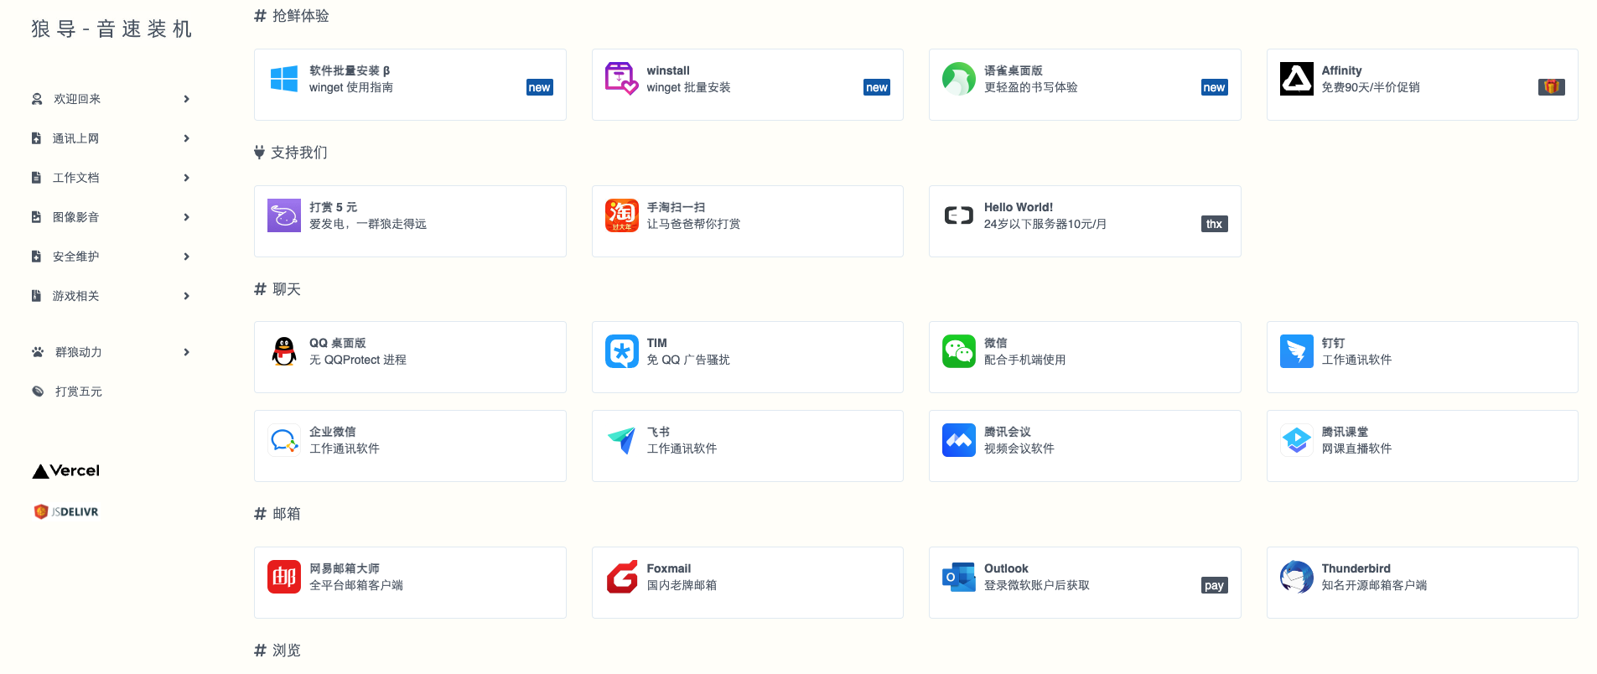Open the 图像影音 sidebar menu item
The height and width of the screenshot is (674, 1597).
click(111, 217)
